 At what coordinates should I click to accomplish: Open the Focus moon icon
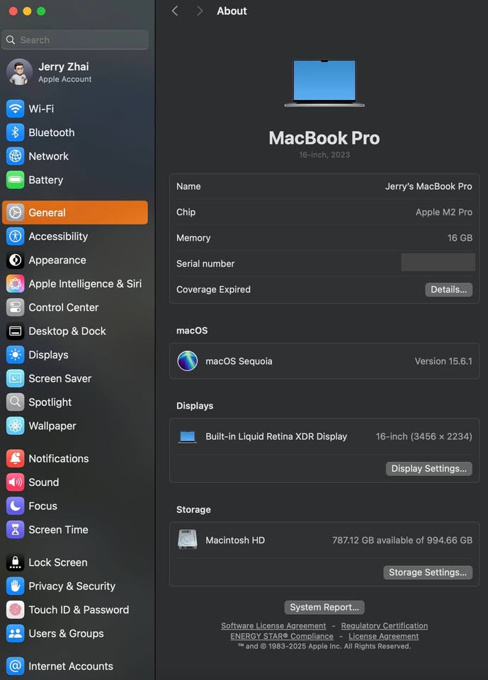[15, 506]
